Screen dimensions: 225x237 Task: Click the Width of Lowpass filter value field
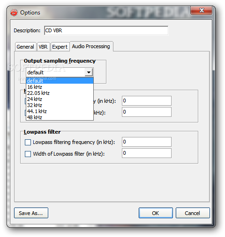(x=147, y=153)
